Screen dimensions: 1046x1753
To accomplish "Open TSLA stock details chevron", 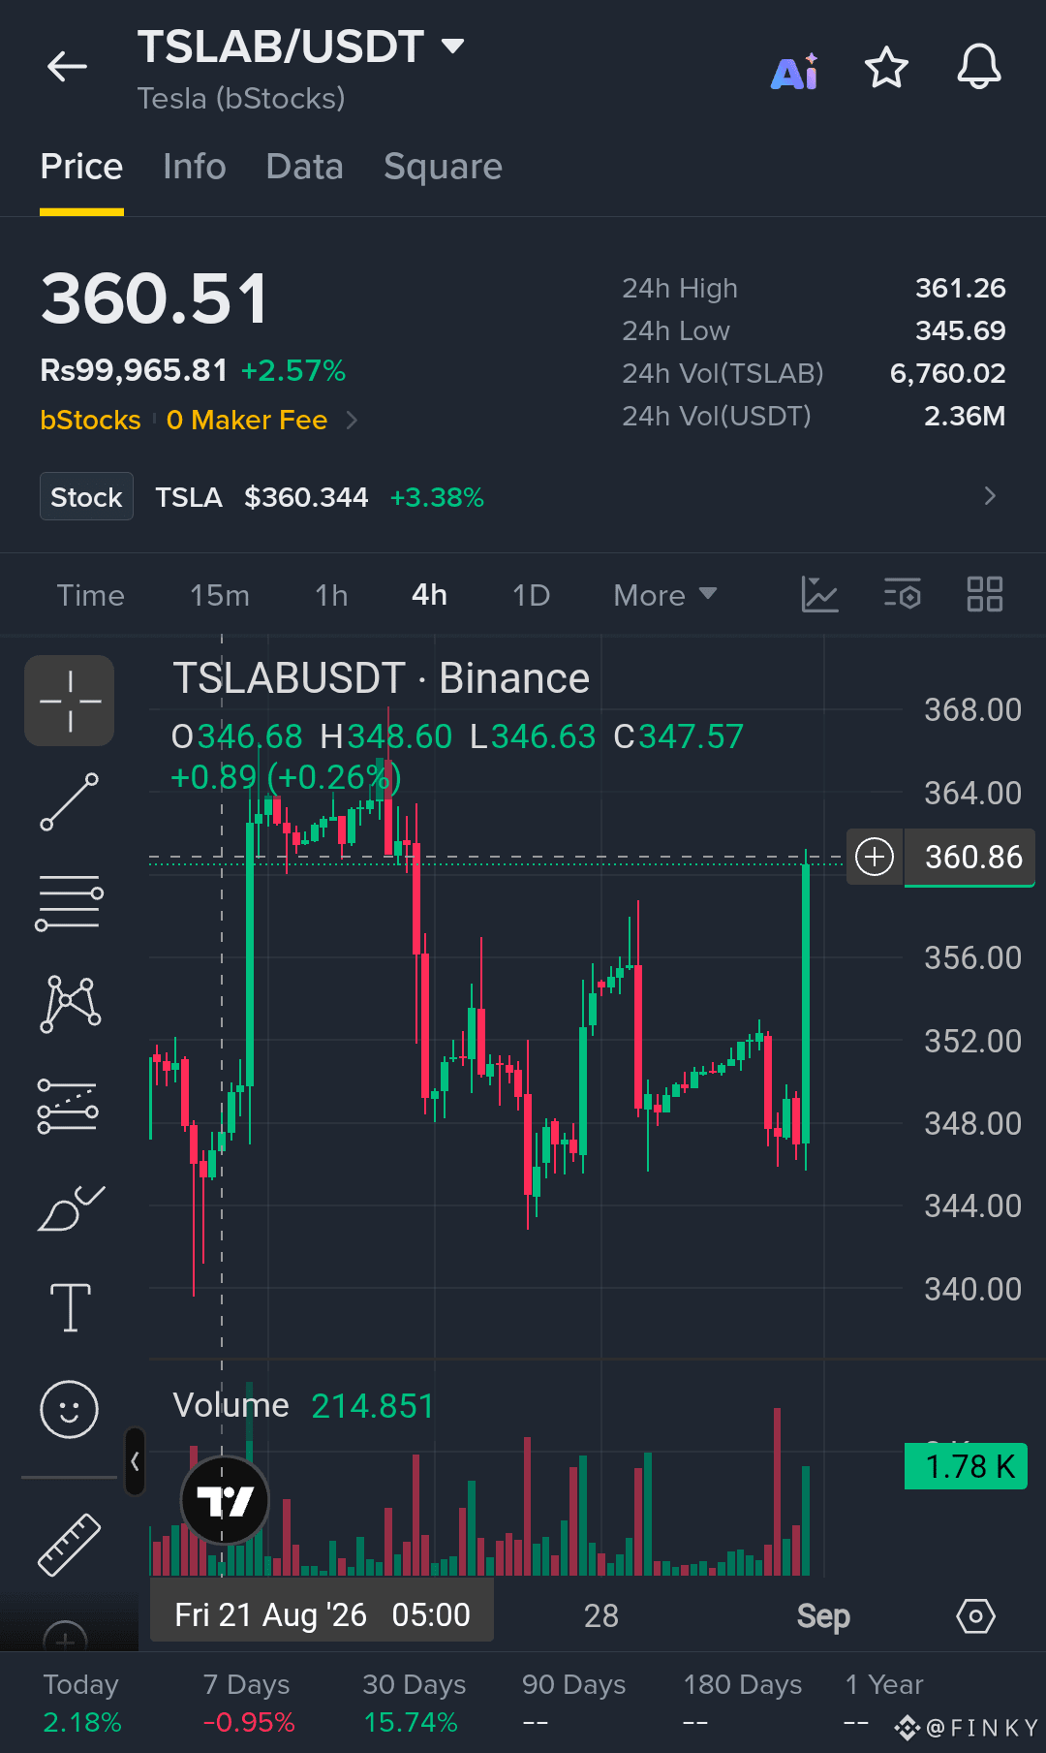I will 990,496.
